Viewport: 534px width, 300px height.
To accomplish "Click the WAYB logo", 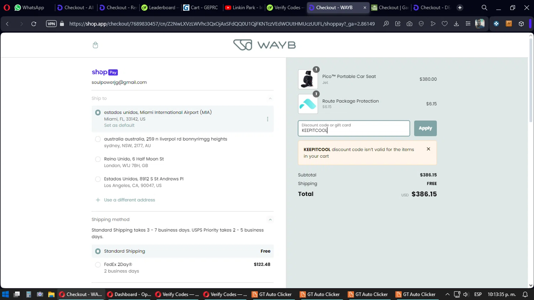I will point(264,45).
